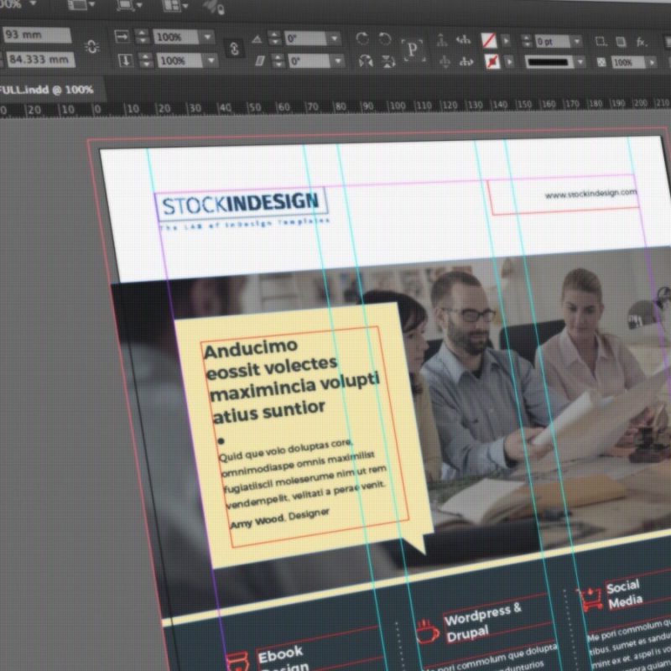Image resolution: width=671 pixels, height=671 pixels.
Task: Click the 'Ebook' heading text
Action: point(280,654)
